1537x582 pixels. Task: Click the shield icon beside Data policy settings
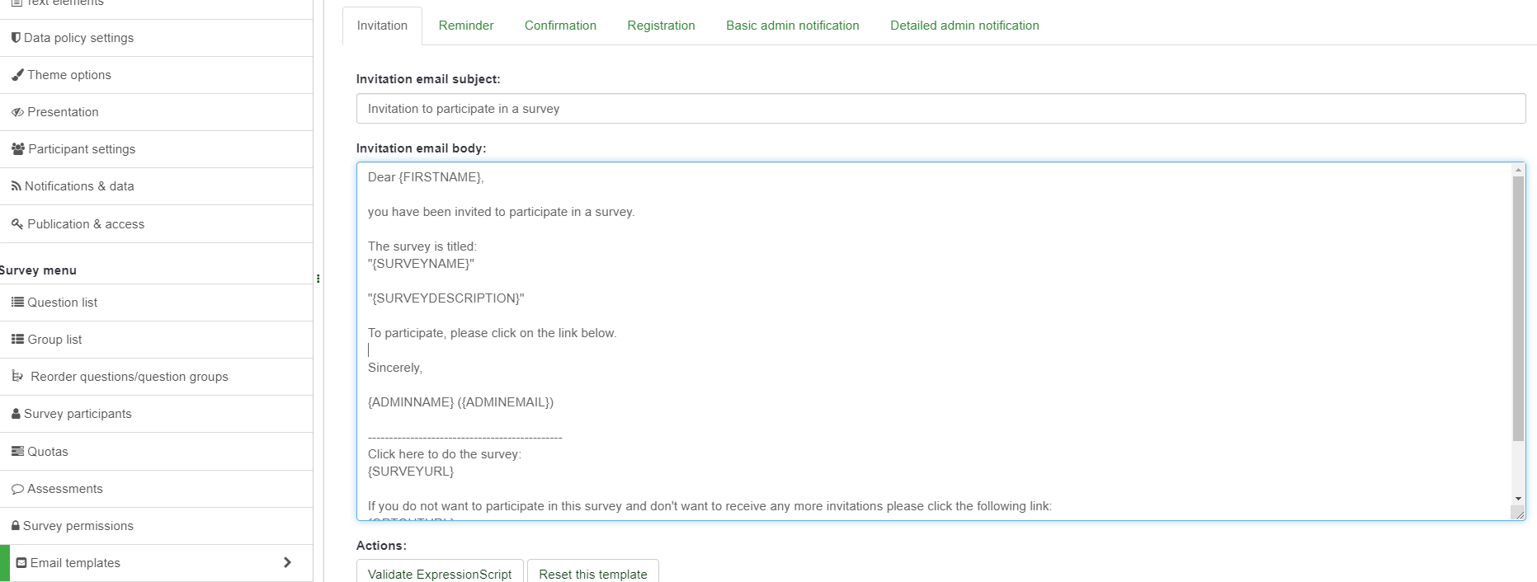(16, 38)
